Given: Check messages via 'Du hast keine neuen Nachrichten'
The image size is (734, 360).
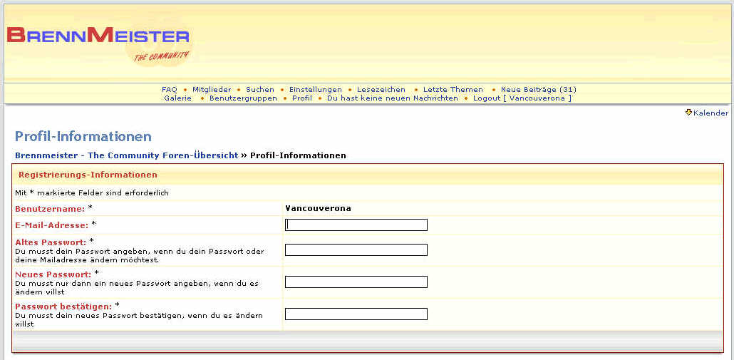Looking at the screenshot, I should [x=392, y=98].
